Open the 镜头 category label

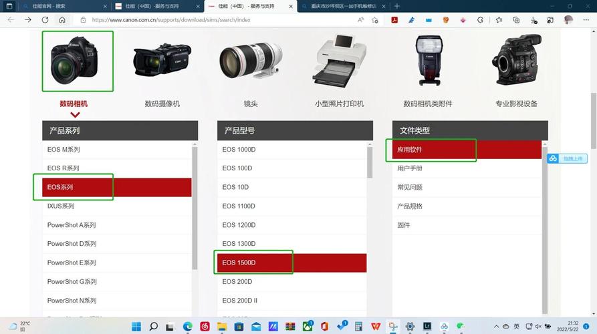tap(251, 104)
